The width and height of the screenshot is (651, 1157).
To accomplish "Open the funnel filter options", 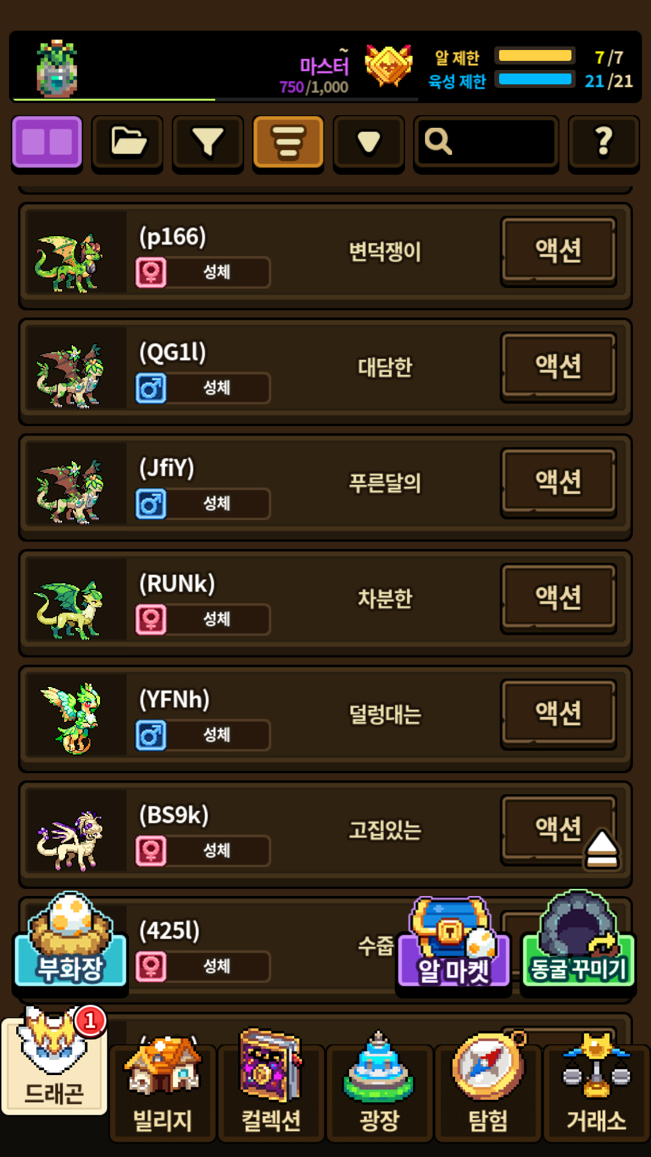I will (x=208, y=143).
